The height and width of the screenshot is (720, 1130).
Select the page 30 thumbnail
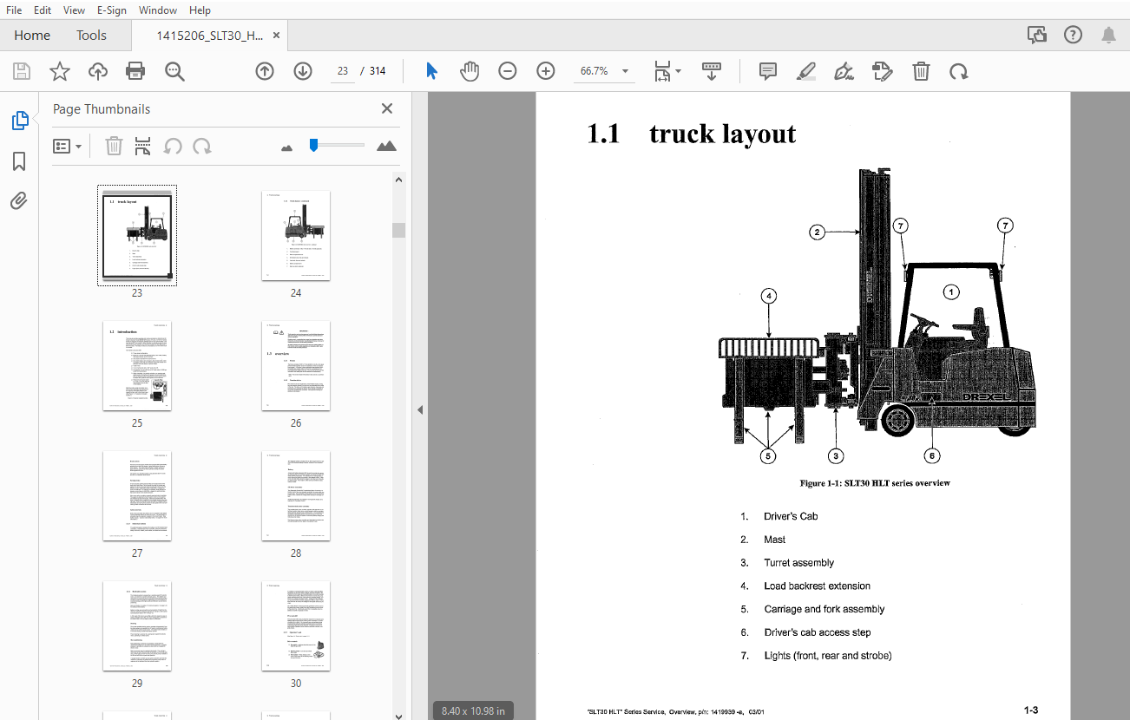point(296,626)
